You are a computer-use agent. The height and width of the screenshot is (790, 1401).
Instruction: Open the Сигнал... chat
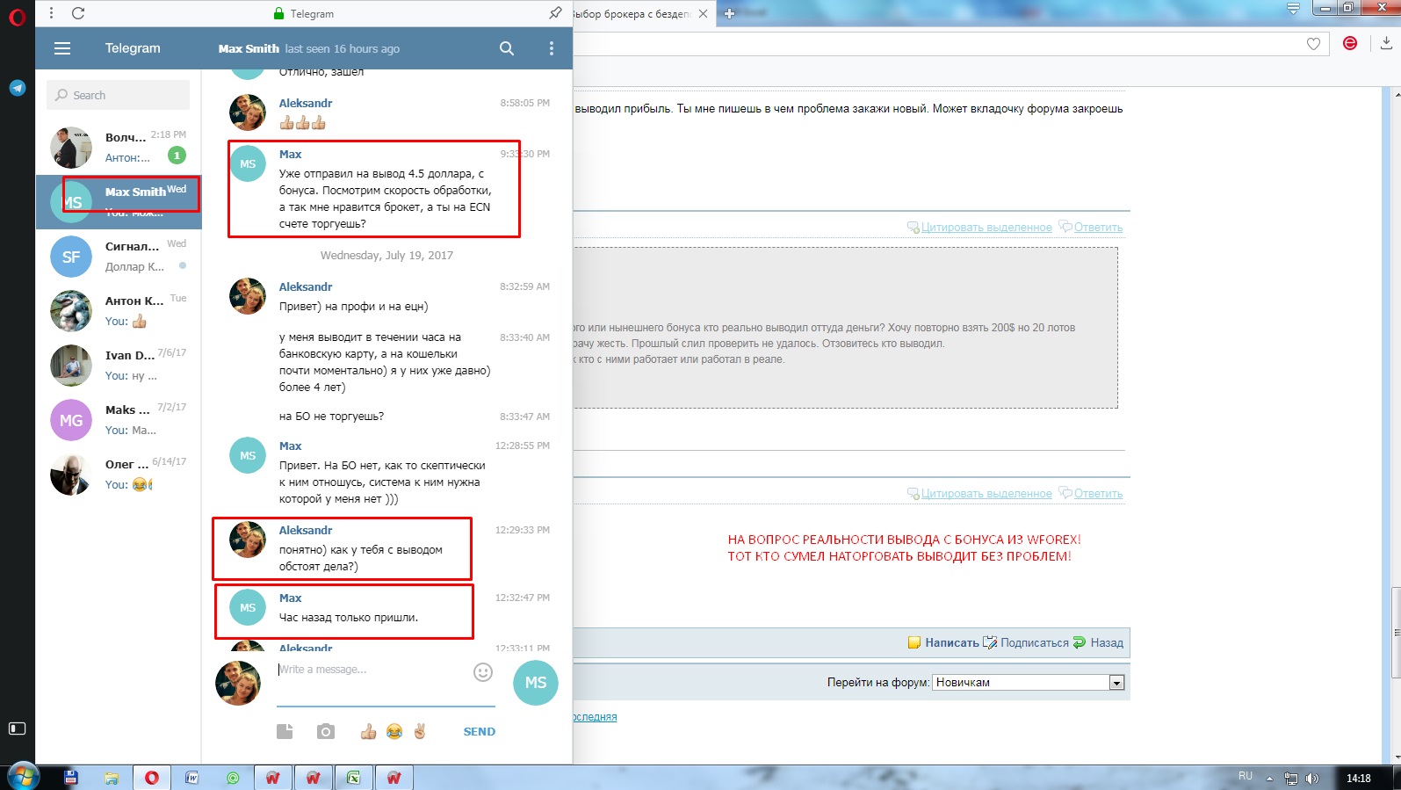click(119, 256)
